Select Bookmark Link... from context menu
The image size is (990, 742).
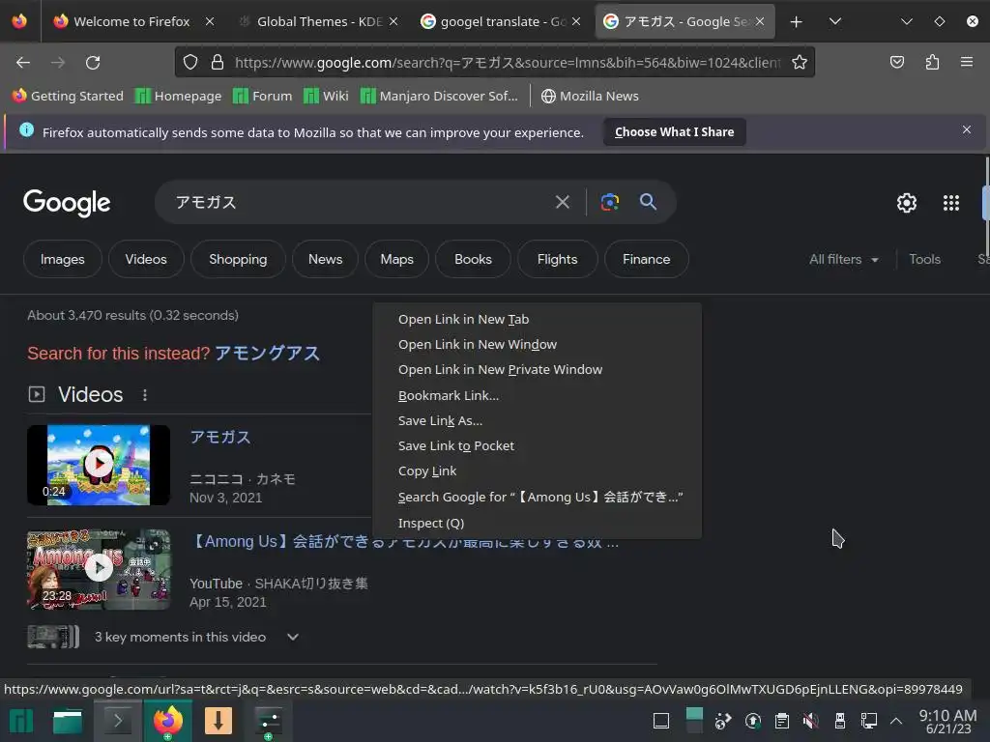(537, 395)
